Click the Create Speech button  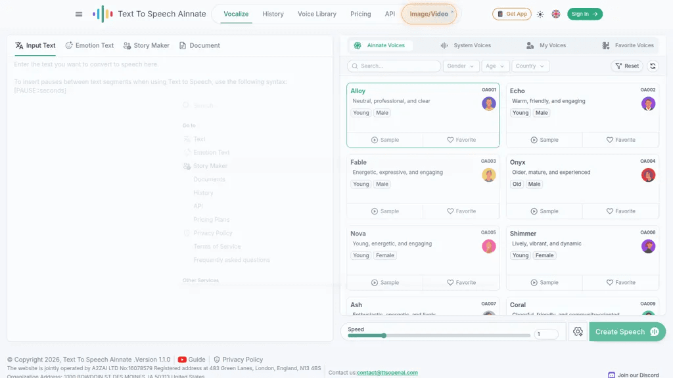coord(627,331)
